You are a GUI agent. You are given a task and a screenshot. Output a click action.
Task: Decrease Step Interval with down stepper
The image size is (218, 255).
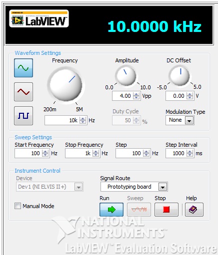pos(189,155)
